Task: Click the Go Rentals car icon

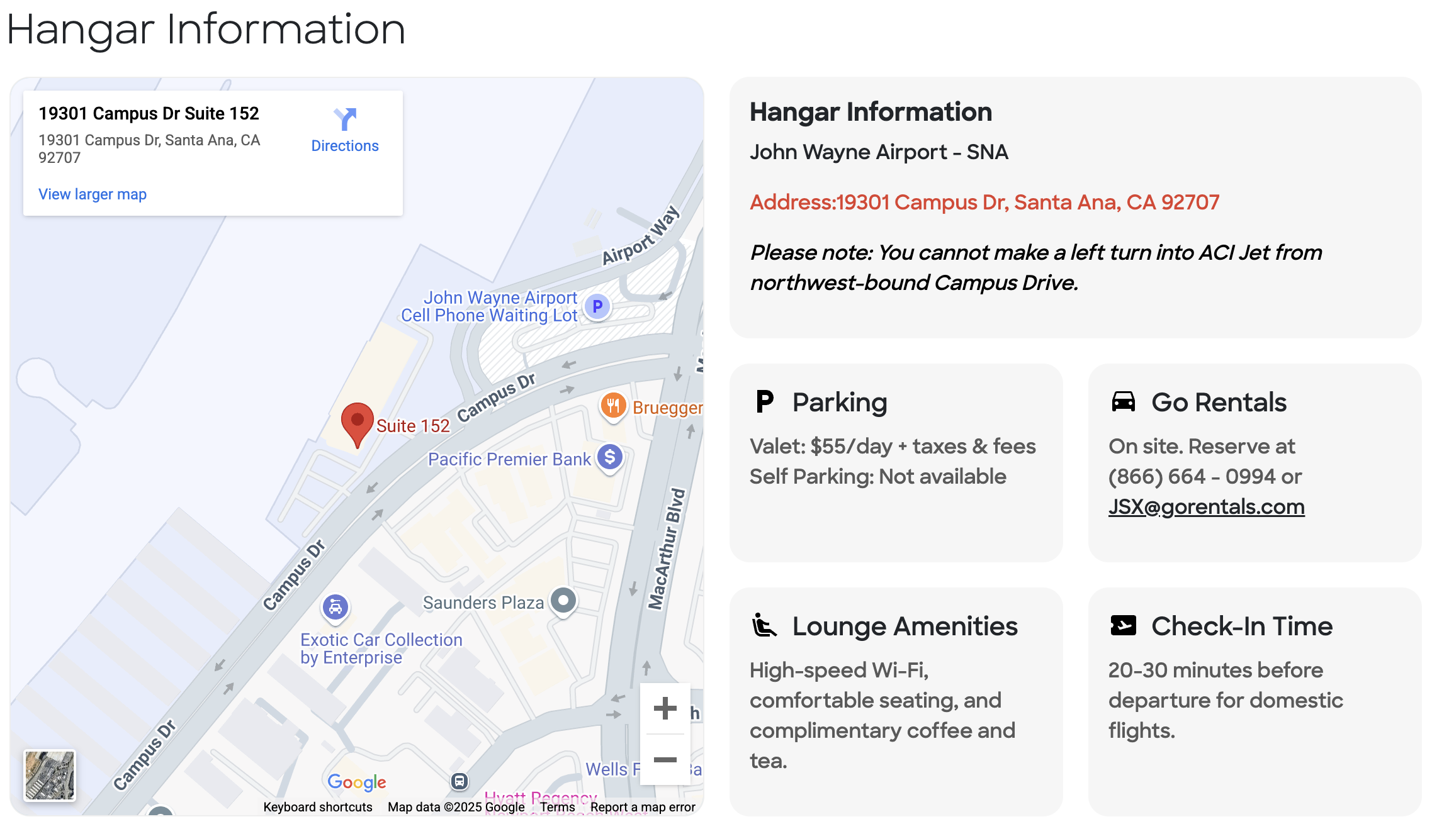Action: [x=1124, y=401]
